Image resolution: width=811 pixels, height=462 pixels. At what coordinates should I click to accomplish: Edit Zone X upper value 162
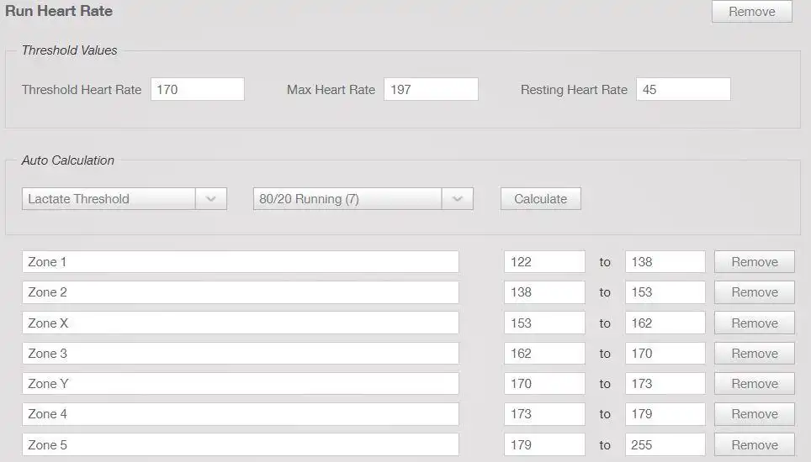click(x=665, y=323)
